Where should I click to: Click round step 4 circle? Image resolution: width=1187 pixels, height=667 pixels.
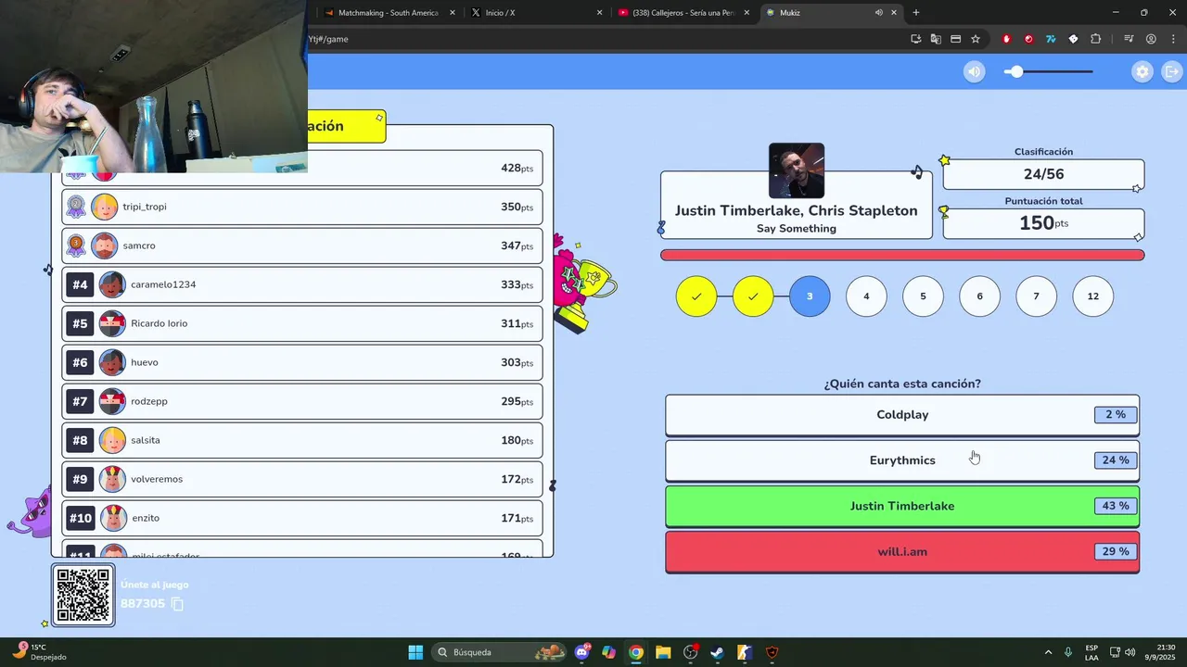pos(866,296)
